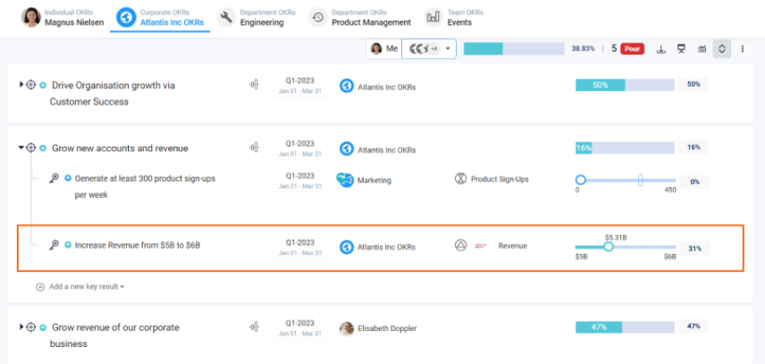
Task: Click Magnus Nielsen profile avatar
Action: pos(30,18)
